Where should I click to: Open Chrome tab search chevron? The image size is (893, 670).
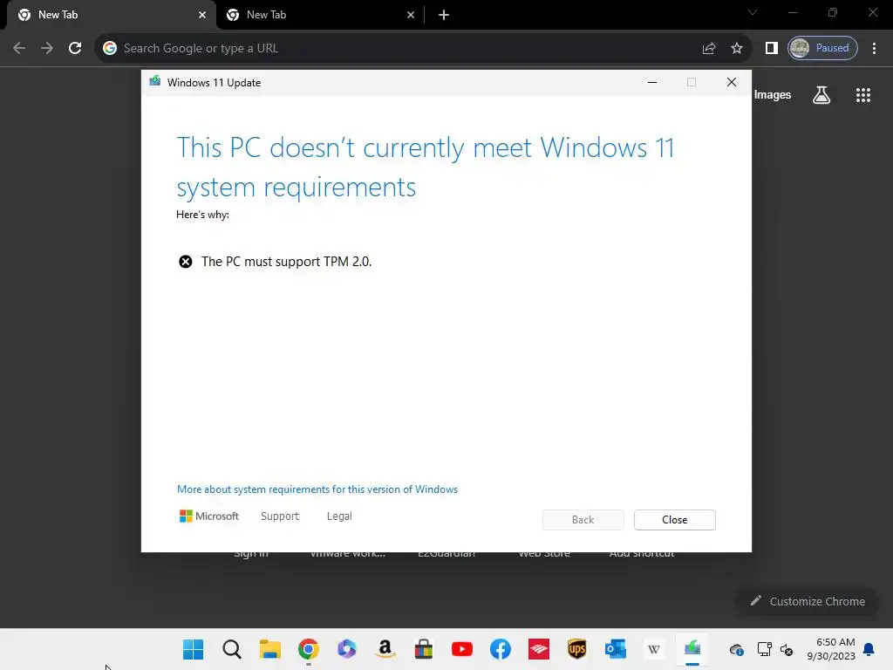[x=753, y=12]
